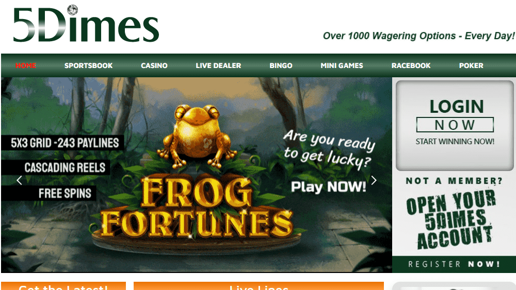The height and width of the screenshot is (290, 516).
Task: Open the Racebook section
Action: (x=411, y=66)
